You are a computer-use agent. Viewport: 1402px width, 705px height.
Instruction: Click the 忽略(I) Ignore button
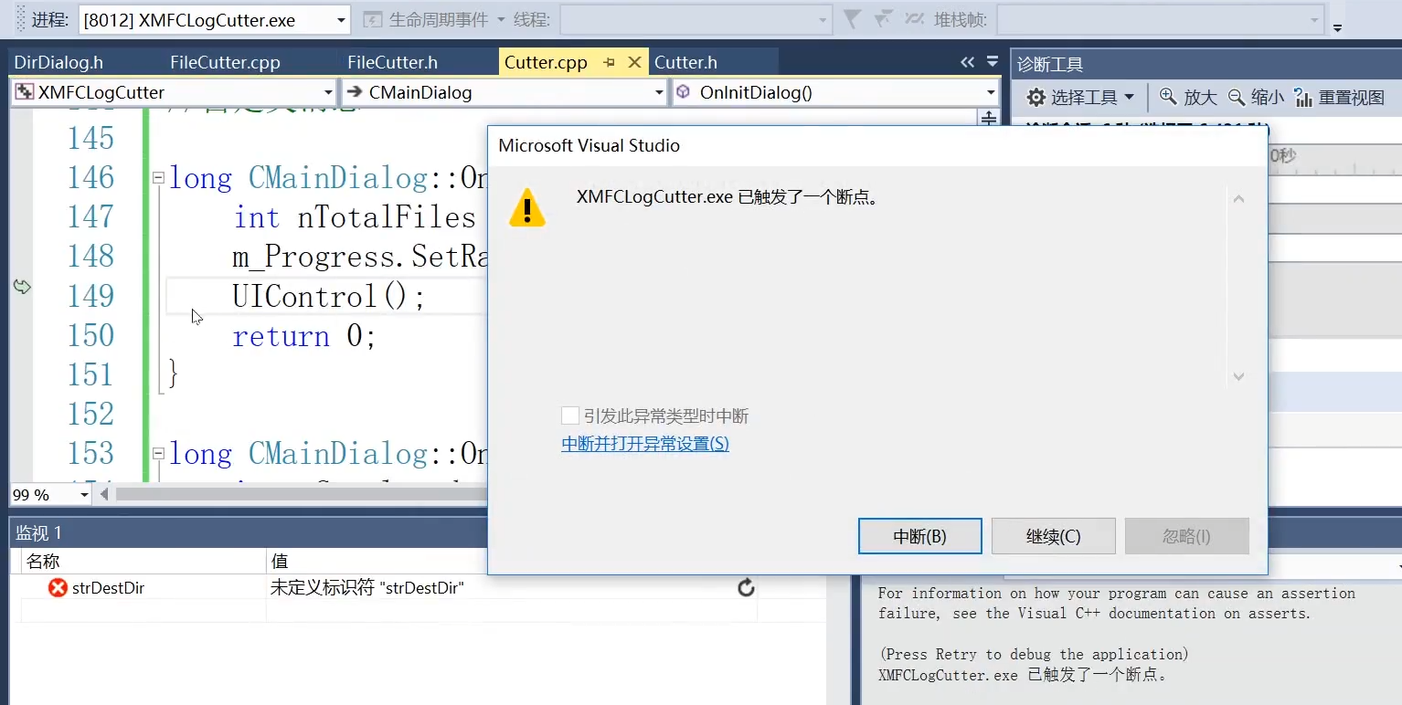[1187, 536]
